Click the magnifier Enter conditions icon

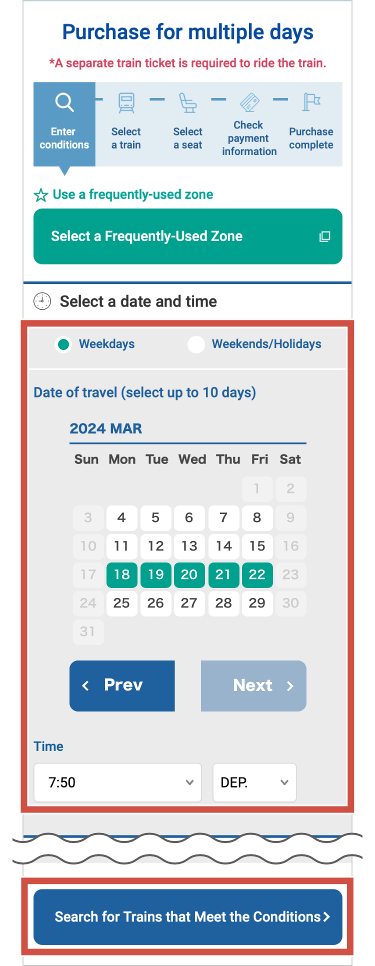click(x=64, y=102)
